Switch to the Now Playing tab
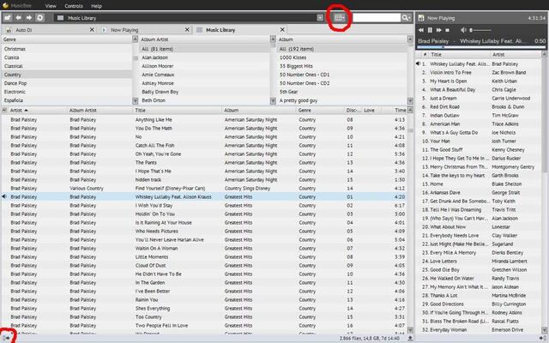 [145, 30]
